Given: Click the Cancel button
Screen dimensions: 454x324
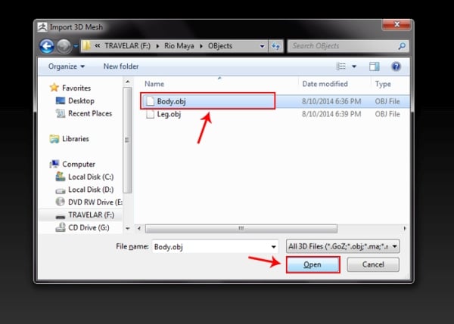Looking at the screenshot, I should 373,265.
